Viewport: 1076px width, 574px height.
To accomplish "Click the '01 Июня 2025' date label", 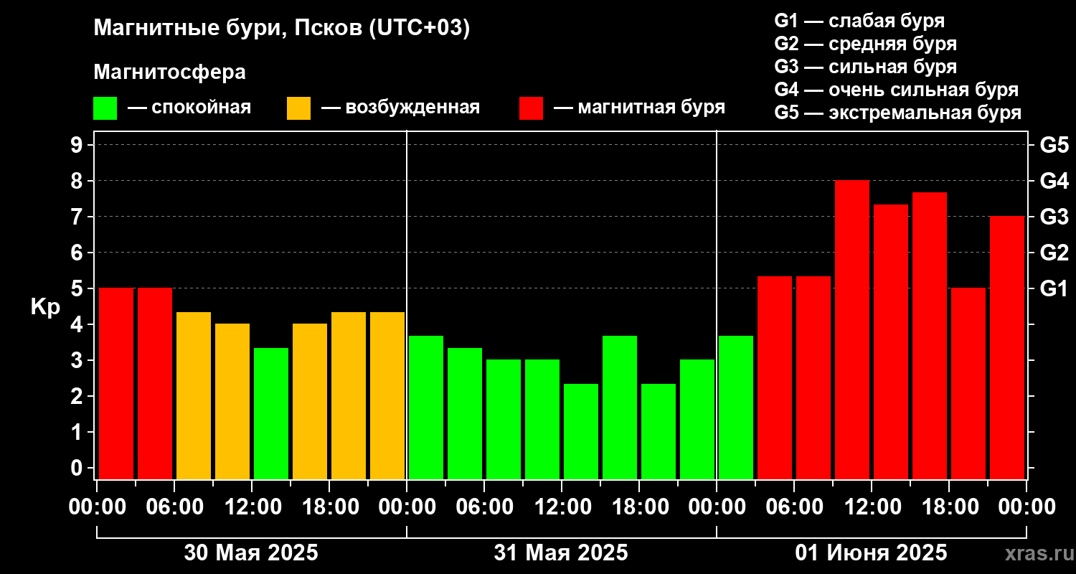I will 871,553.
